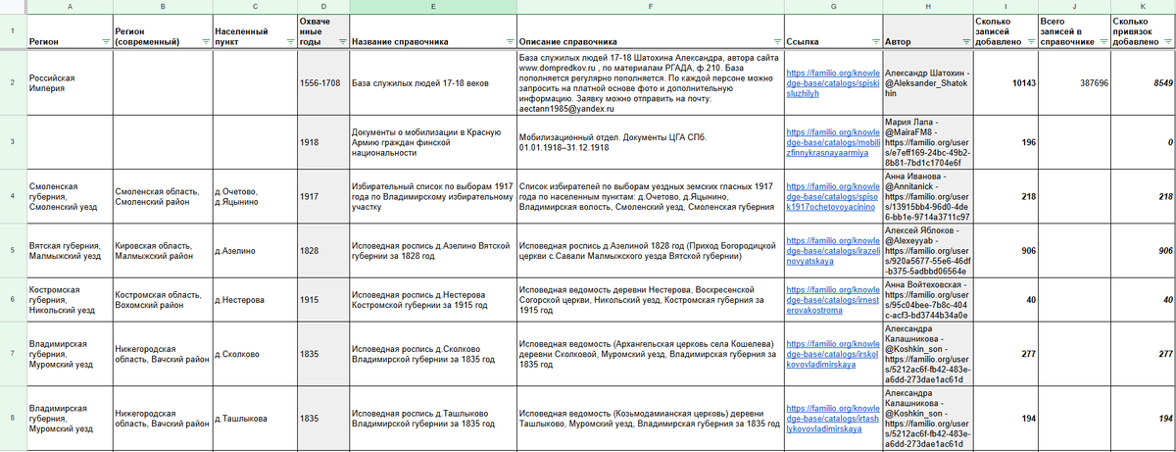Select the value 10143 cell
The height and width of the screenshot is (452, 1176).
tap(1004, 82)
